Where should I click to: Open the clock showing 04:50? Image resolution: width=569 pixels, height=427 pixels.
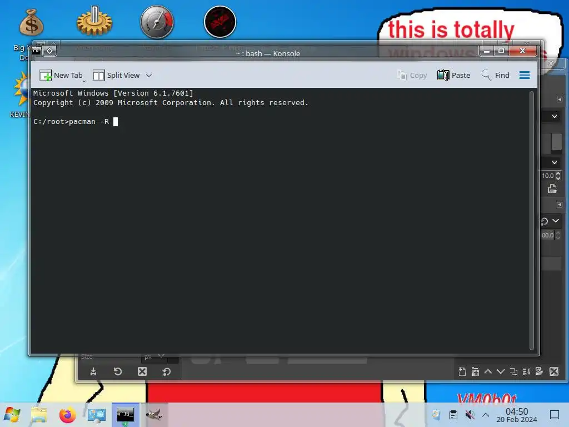coord(517,415)
